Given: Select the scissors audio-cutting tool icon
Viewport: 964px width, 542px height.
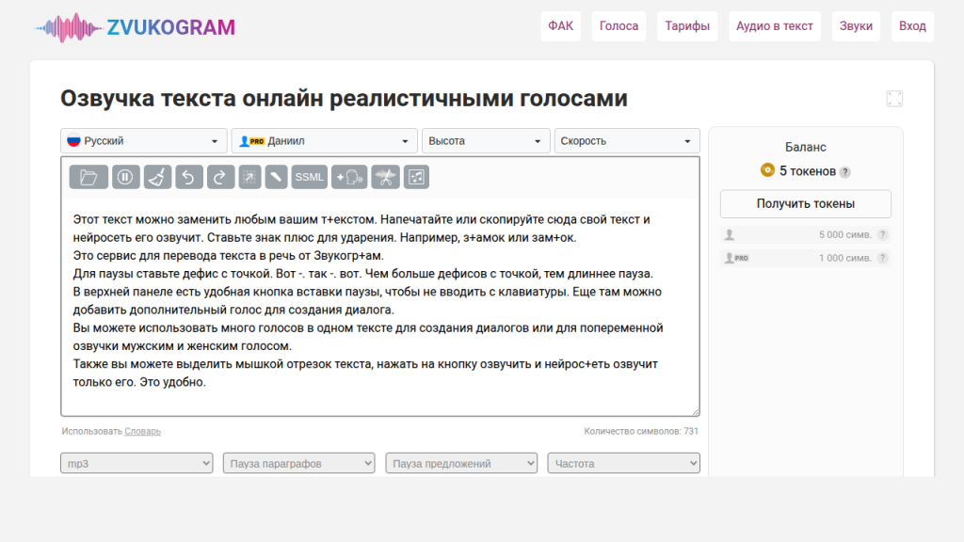Looking at the screenshot, I should (384, 176).
